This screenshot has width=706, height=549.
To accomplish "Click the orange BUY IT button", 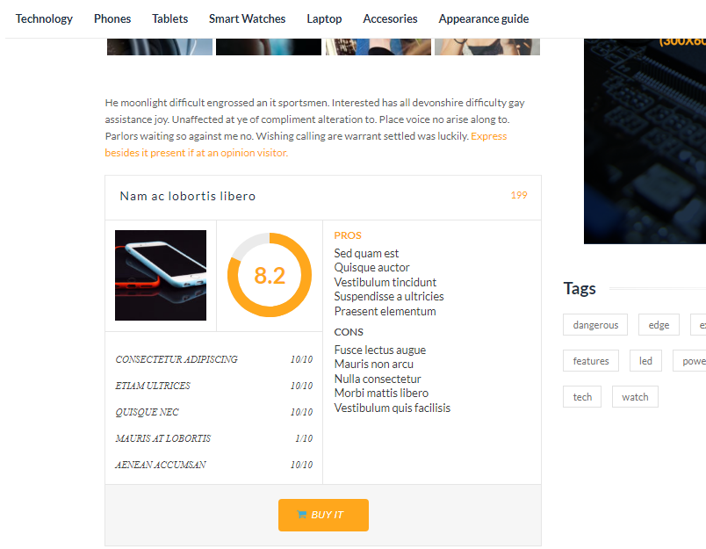I will point(323,515).
